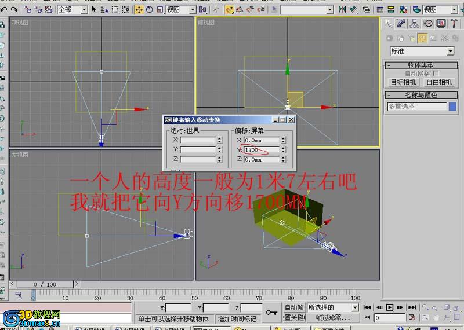Click the Render Scene teapot icon
The height and width of the screenshot is (330, 464).
click(x=416, y=10)
